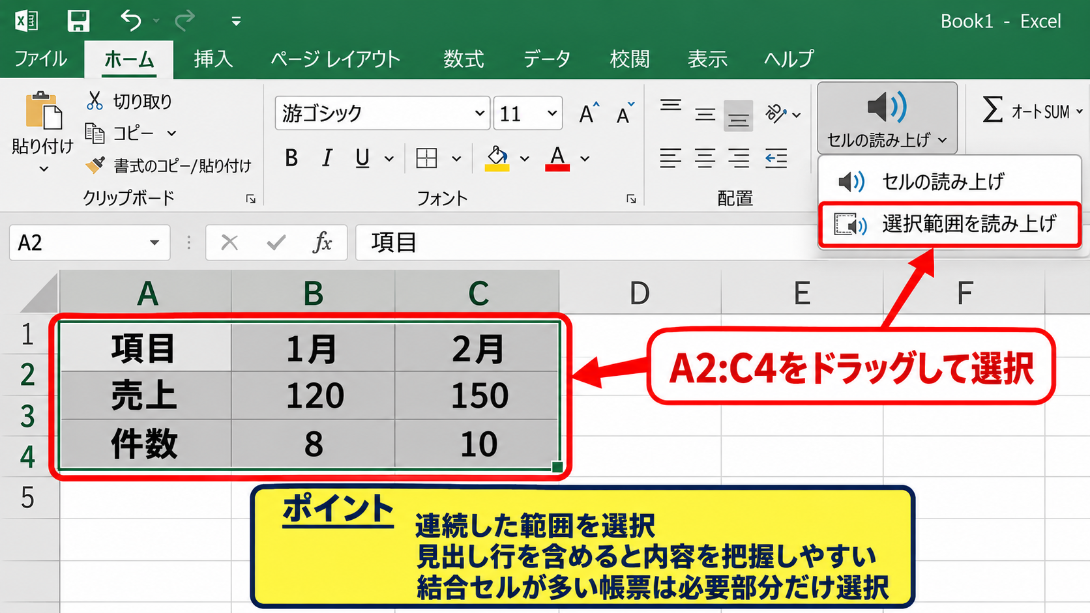The image size is (1090, 613).
Task: Cancel formula entry with X button
Action: pyautogui.click(x=229, y=243)
